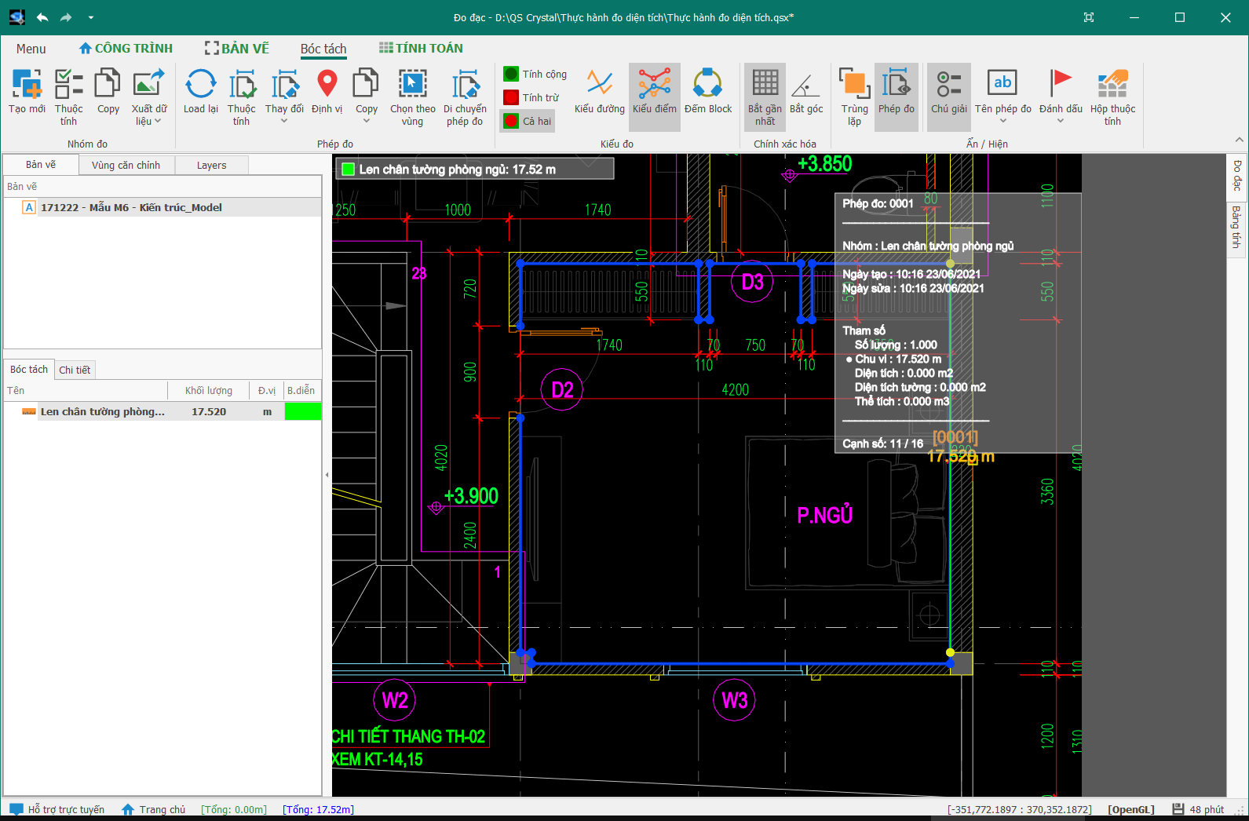Collapse the ribbon with chevron
Screen dimensions: 1249x821
tap(1240, 140)
